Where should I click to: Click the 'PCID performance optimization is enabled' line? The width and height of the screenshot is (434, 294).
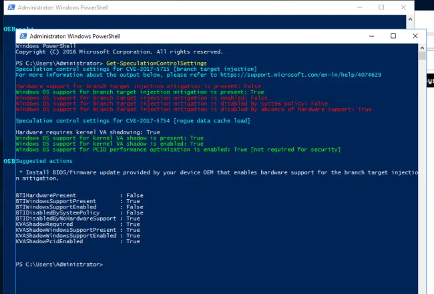point(178,150)
